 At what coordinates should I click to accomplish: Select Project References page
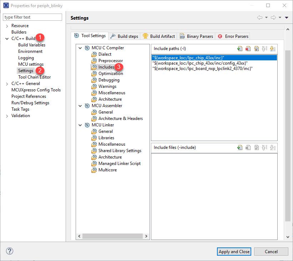(x=29, y=96)
